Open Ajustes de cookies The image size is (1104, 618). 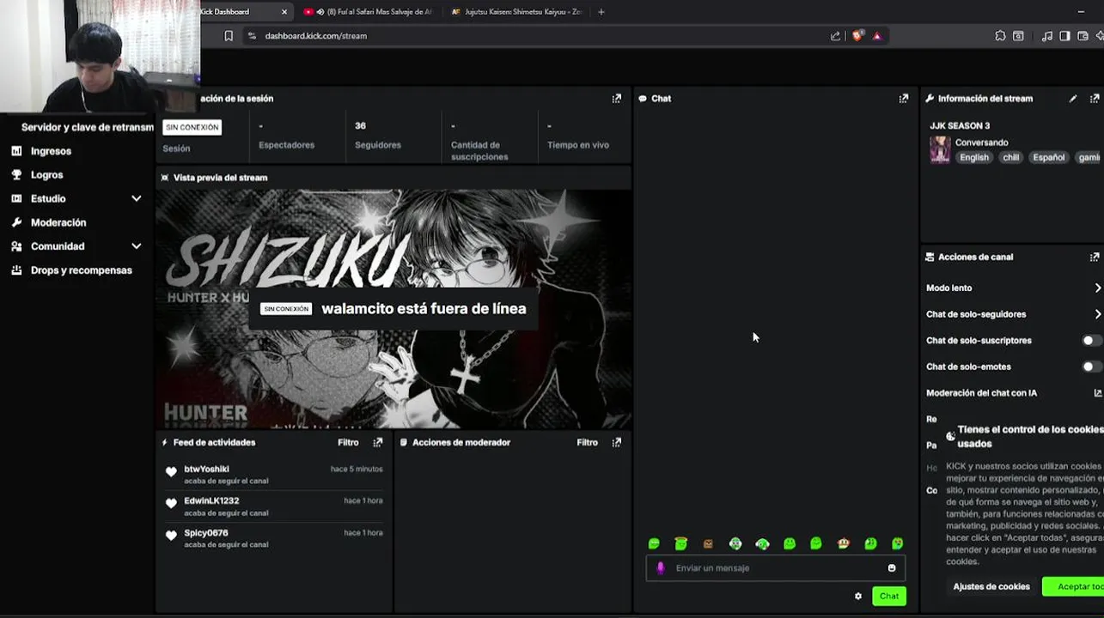coord(991,587)
